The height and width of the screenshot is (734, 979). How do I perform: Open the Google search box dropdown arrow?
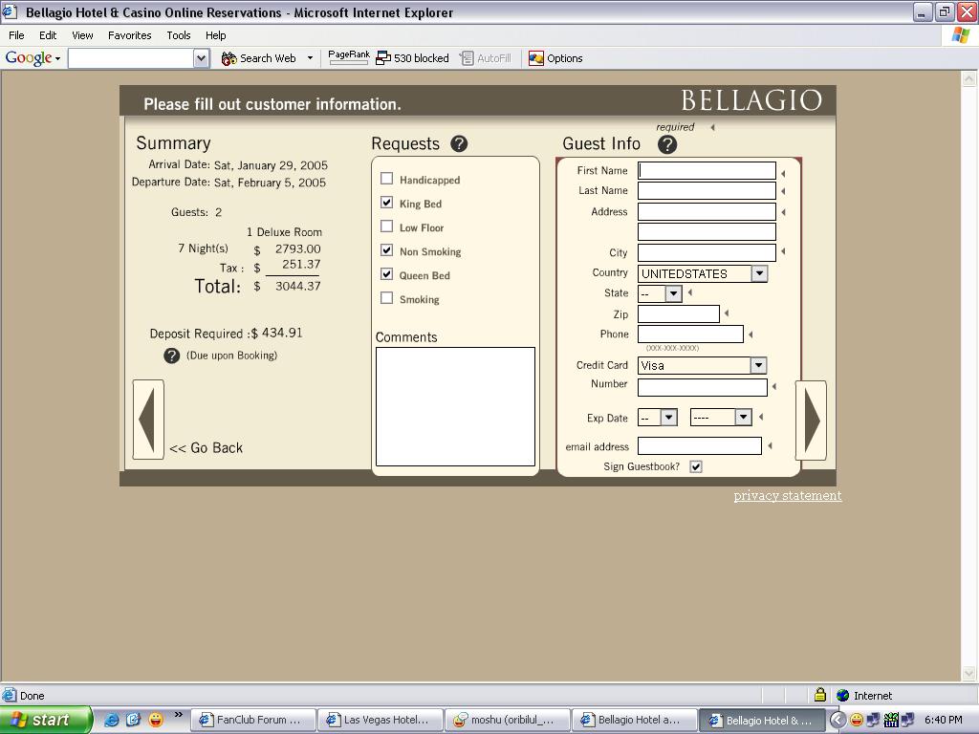201,58
